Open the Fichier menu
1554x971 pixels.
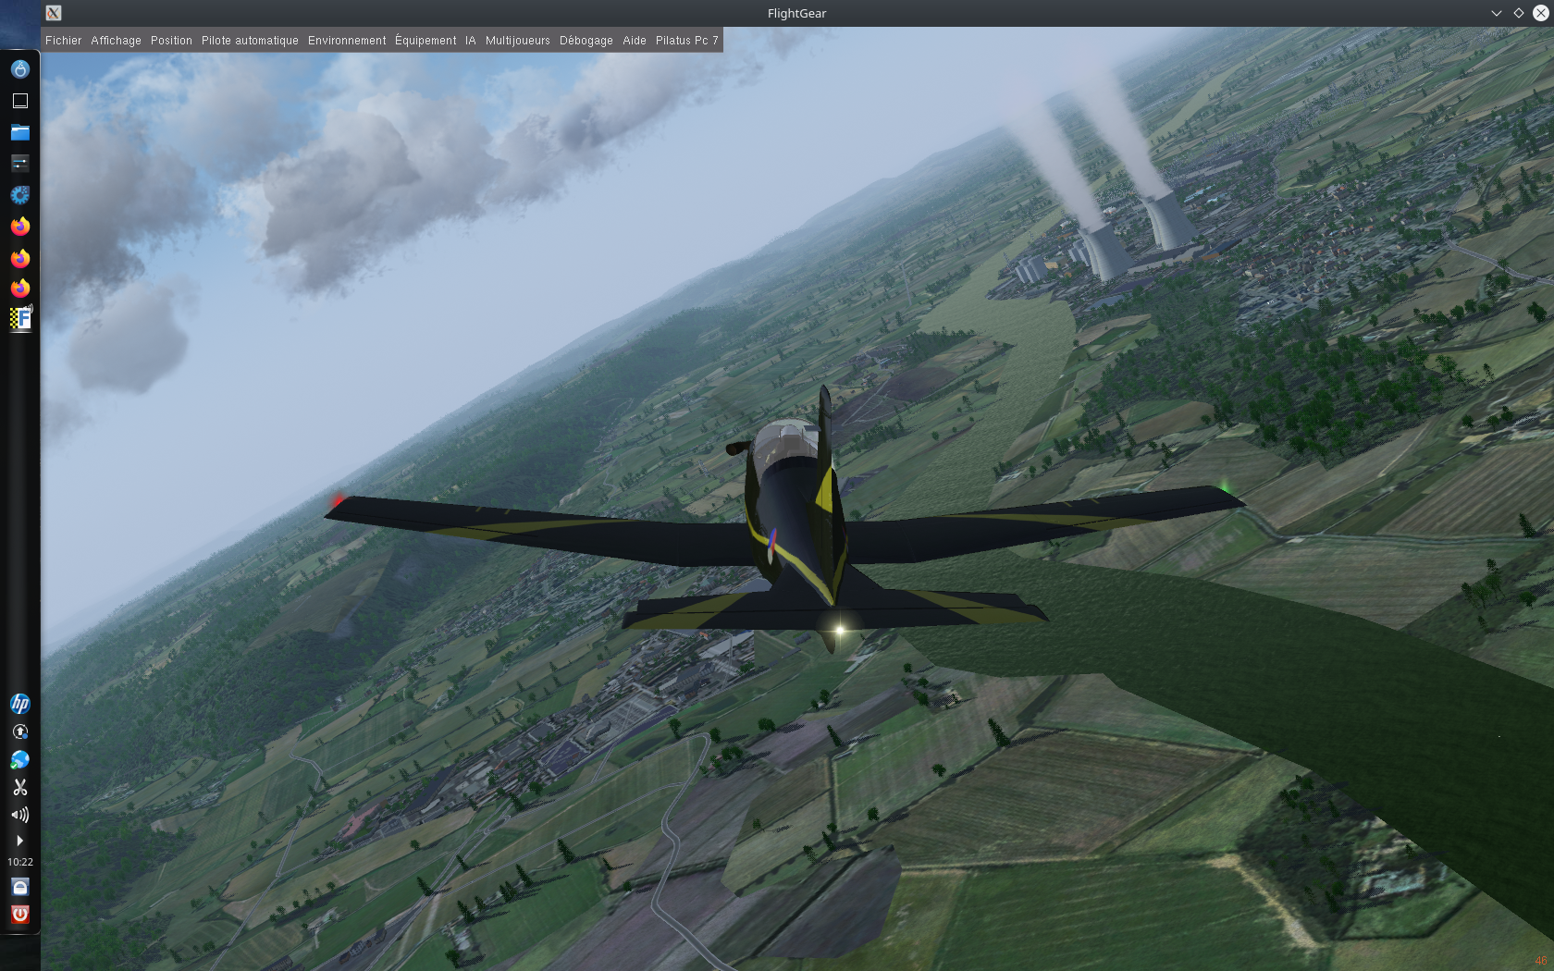click(63, 41)
